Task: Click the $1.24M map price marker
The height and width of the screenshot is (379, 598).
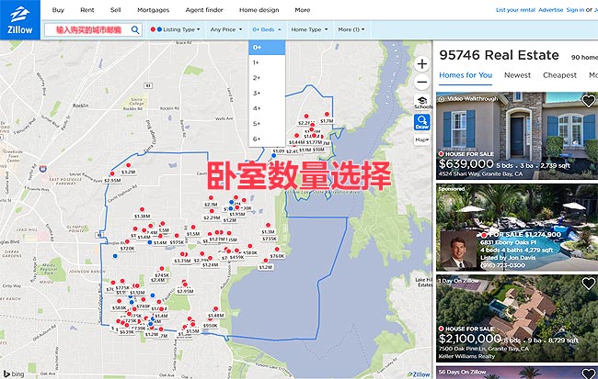Action: point(210,265)
